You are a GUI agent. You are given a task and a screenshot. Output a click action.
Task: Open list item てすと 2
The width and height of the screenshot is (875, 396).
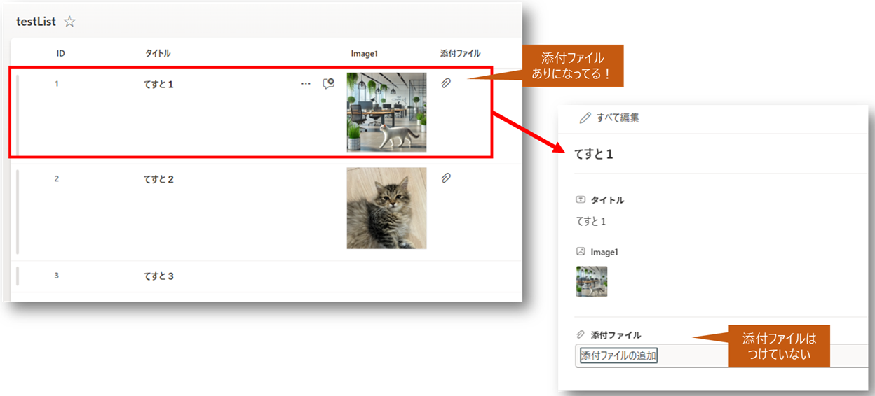(x=158, y=179)
